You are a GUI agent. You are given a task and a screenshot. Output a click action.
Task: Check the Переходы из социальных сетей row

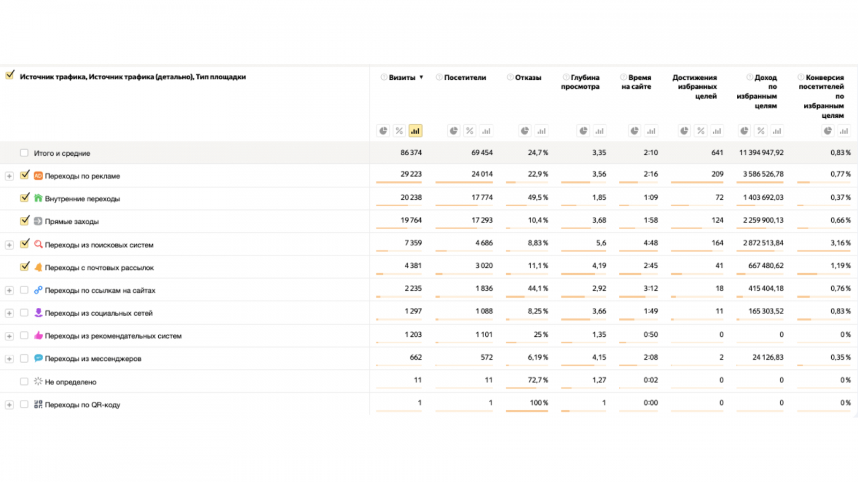pyautogui.click(x=24, y=313)
